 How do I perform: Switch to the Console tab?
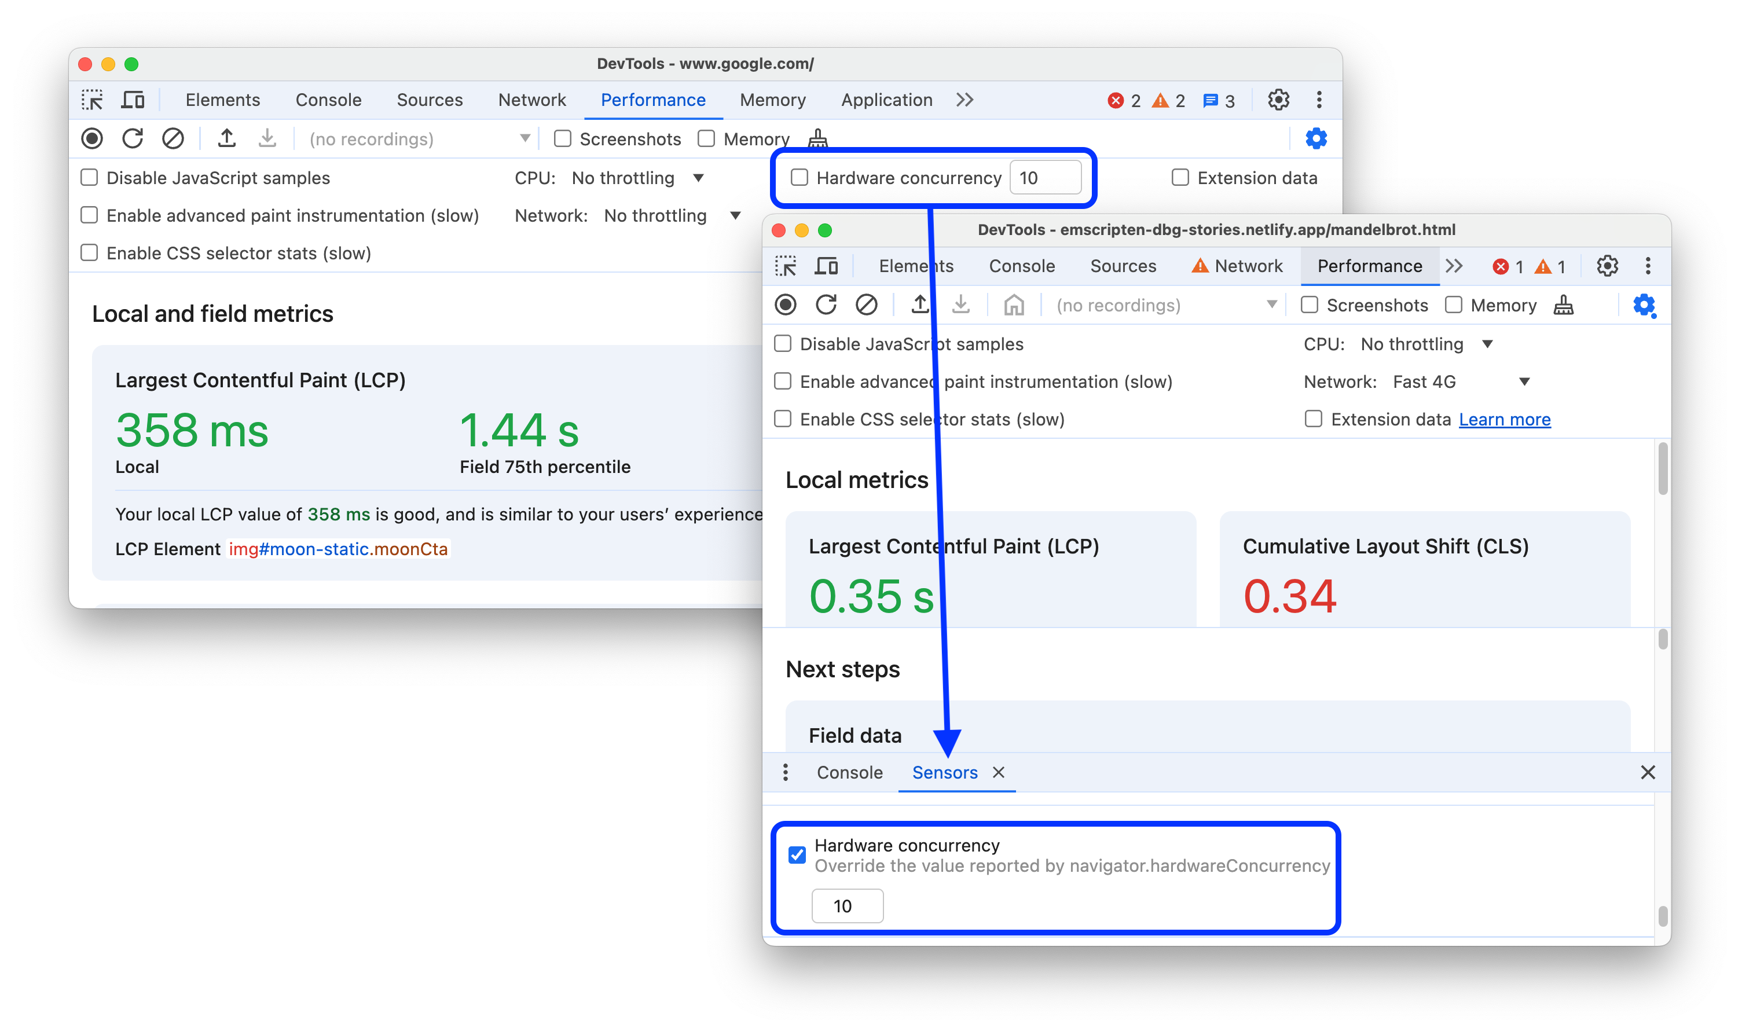(x=851, y=771)
